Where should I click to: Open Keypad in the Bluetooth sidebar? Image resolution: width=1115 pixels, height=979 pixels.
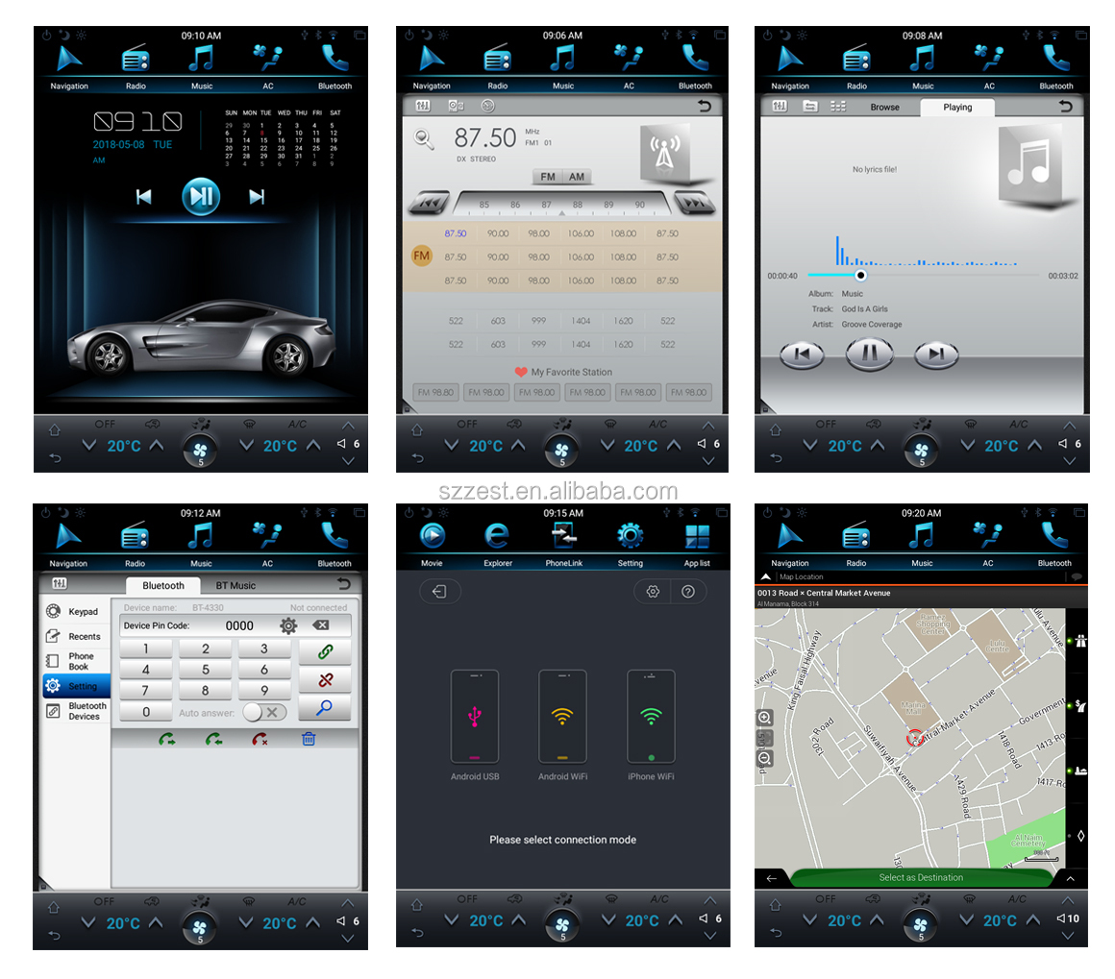(x=75, y=611)
